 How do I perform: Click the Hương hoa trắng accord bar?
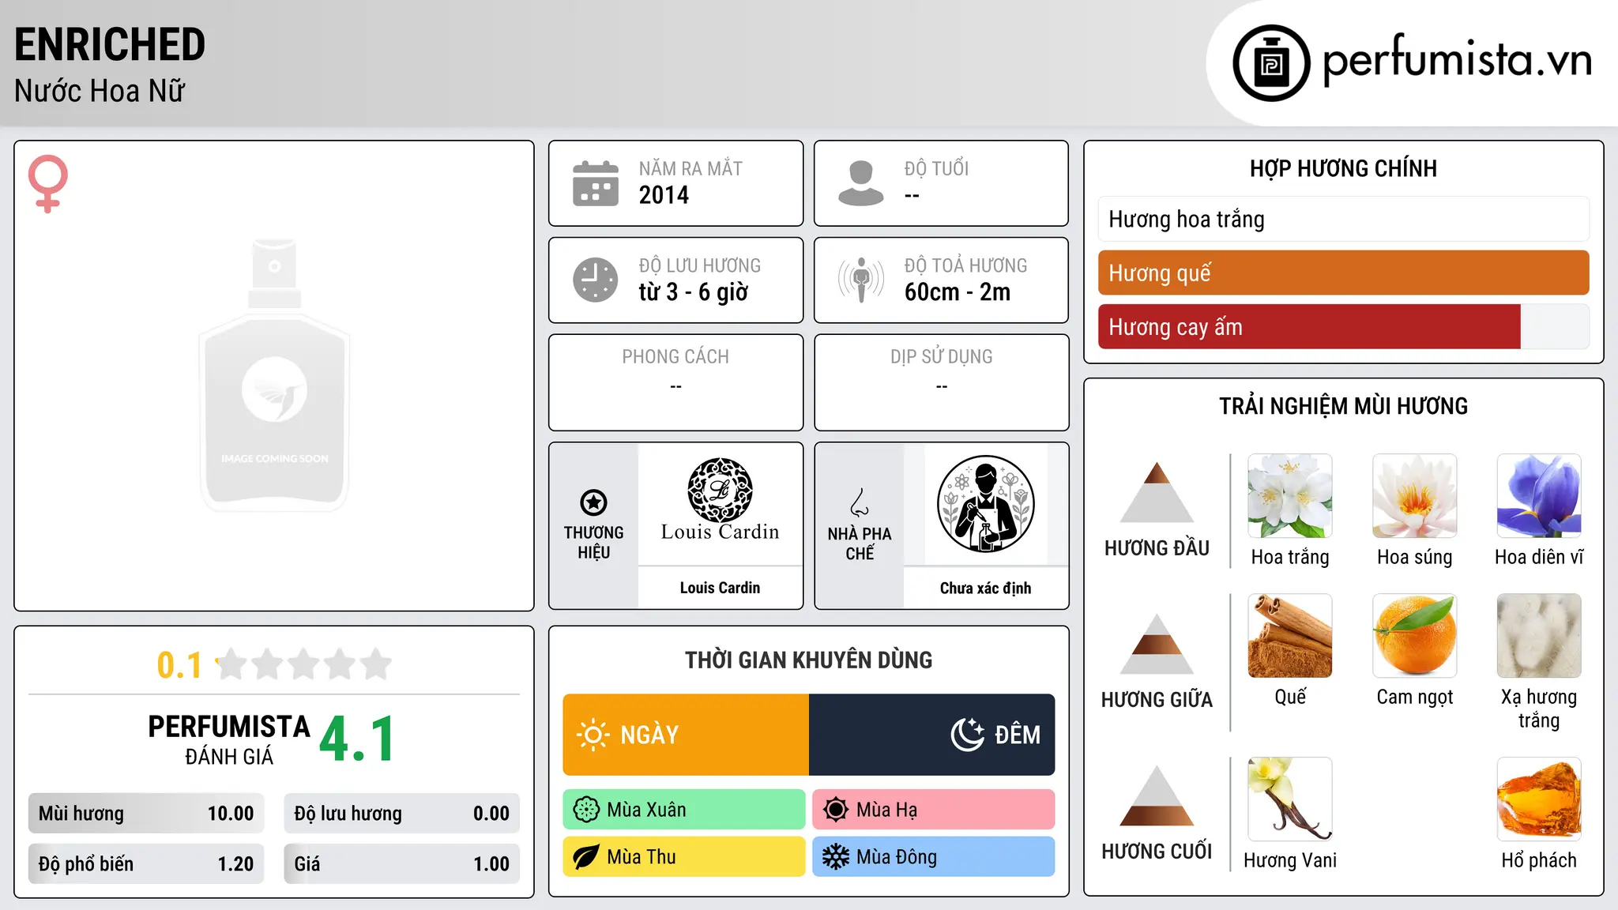pyautogui.click(x=1344, y=219)
